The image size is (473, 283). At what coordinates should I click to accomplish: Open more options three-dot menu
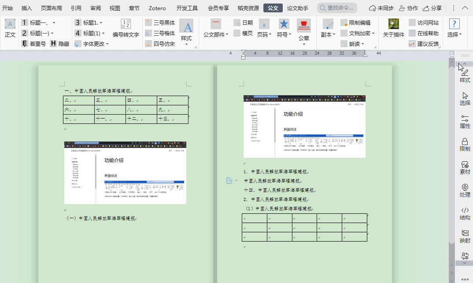(453, 8)
